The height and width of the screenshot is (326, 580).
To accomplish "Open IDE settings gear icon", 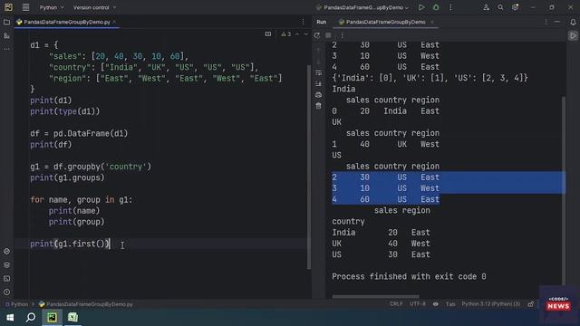I will pyautogui.click(x=515, y=7).
